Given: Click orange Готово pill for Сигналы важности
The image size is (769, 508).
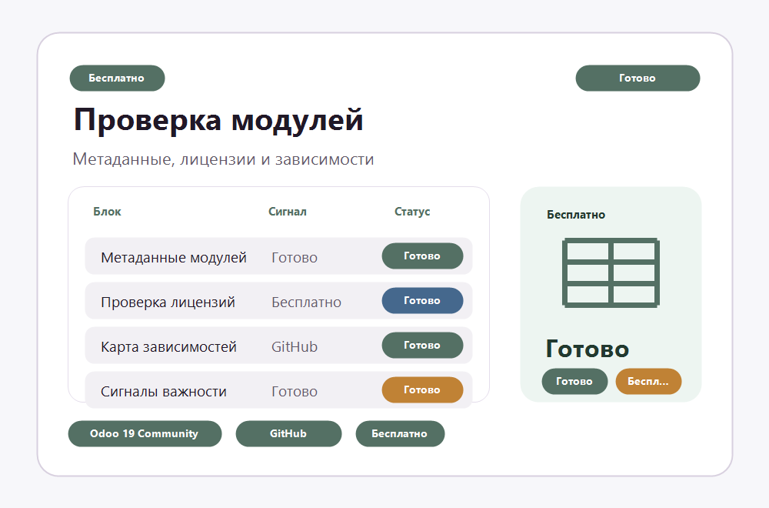Looking at the screenshot, I should [x=422, y=389].
